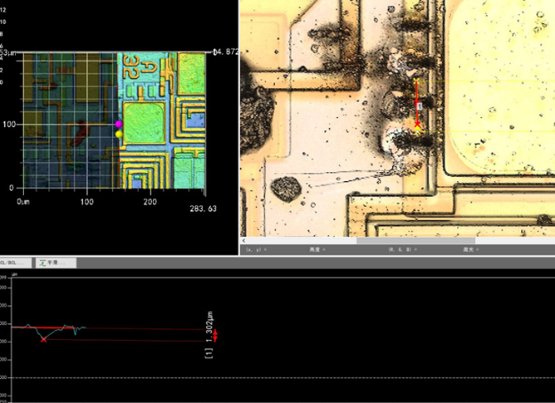555x403 pixels.
Task: Select the red X marker on profile graph
Action: tap(44, 339)
